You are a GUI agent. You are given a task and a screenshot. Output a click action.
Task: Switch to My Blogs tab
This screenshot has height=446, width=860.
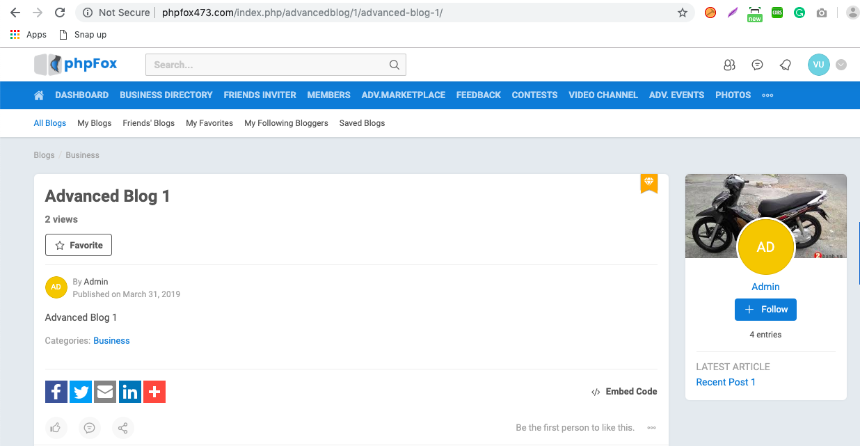pyautogui.click(x=94, y=123)
